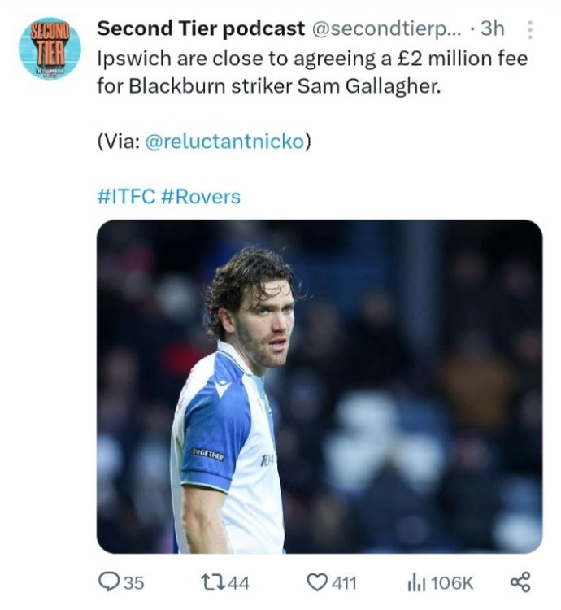Enlarge the footballer photo in the tweet
561x610 pixels.
319,386
